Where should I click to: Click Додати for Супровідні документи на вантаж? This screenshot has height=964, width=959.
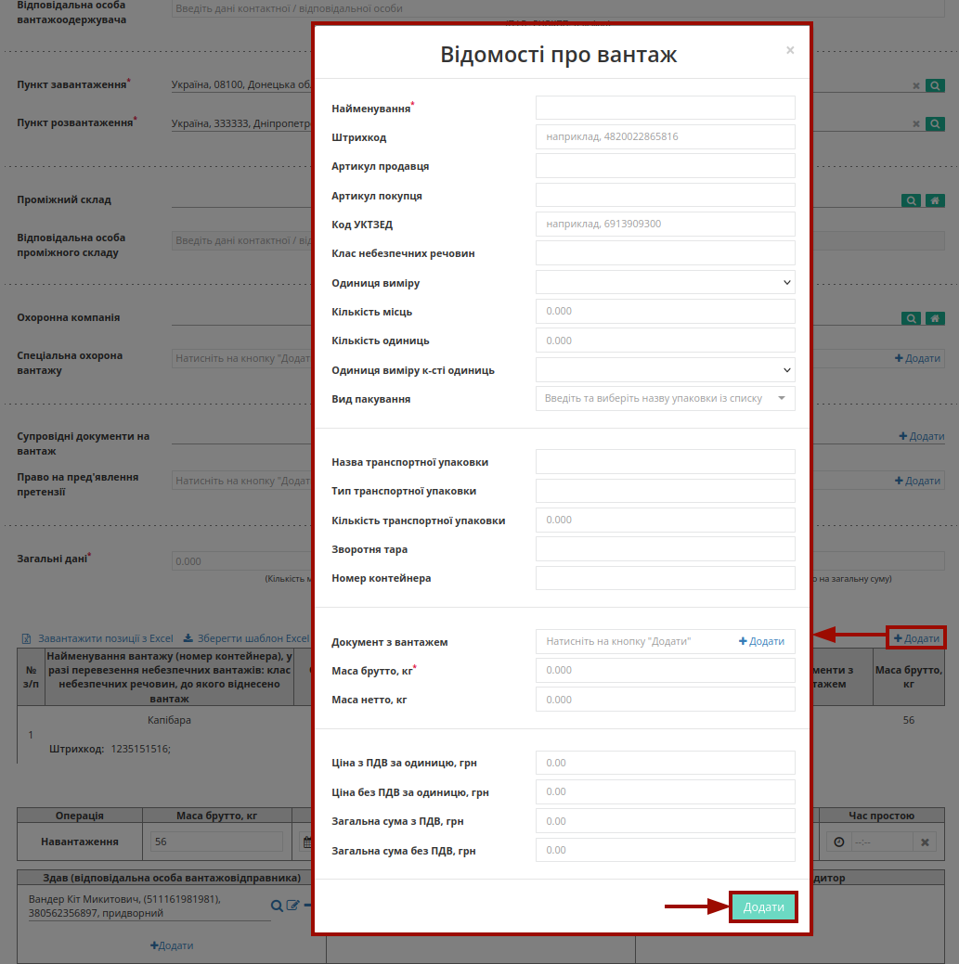pos(922,436)
